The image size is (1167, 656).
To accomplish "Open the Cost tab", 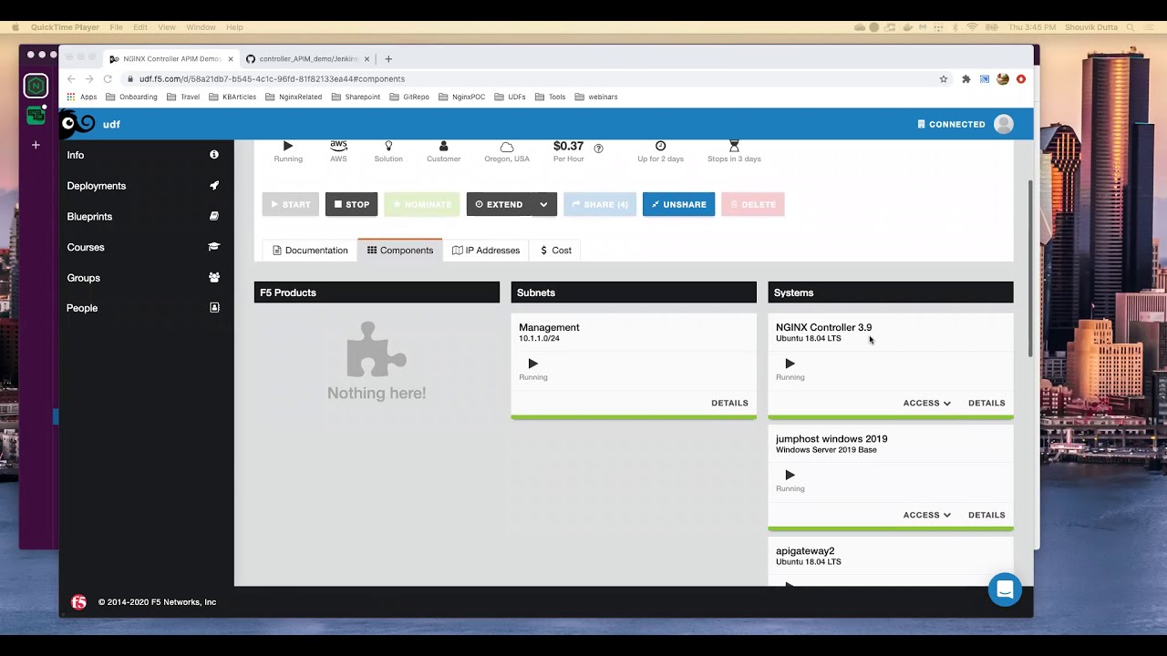I will pos(556,251).
